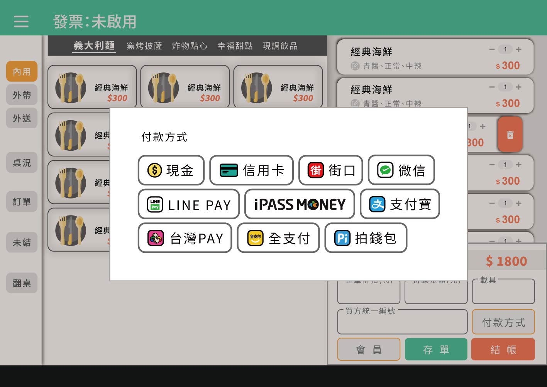Switch order type to 外帶
Screen dimensions: 547x387
[x=22, y=95]
